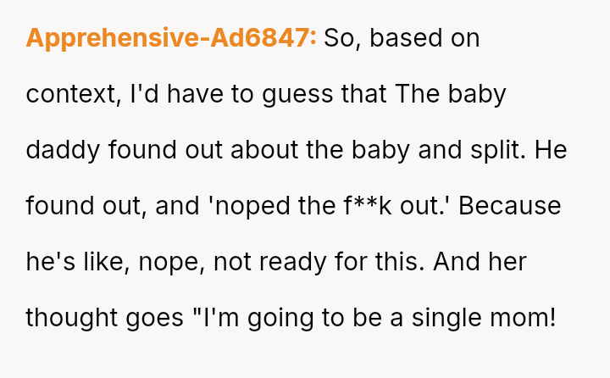Open the Apprehensive-Ad6847 user profile link
This screenshot has height=378, width=610.
(171, 39)
